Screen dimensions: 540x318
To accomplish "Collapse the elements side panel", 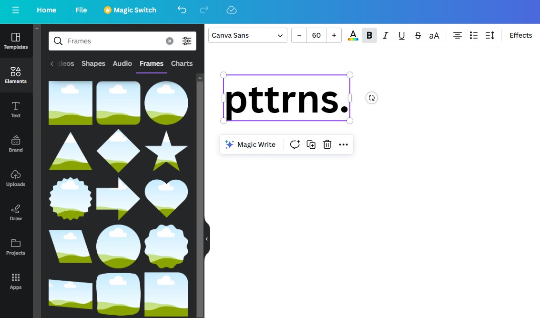I will [x=207, y=239].
